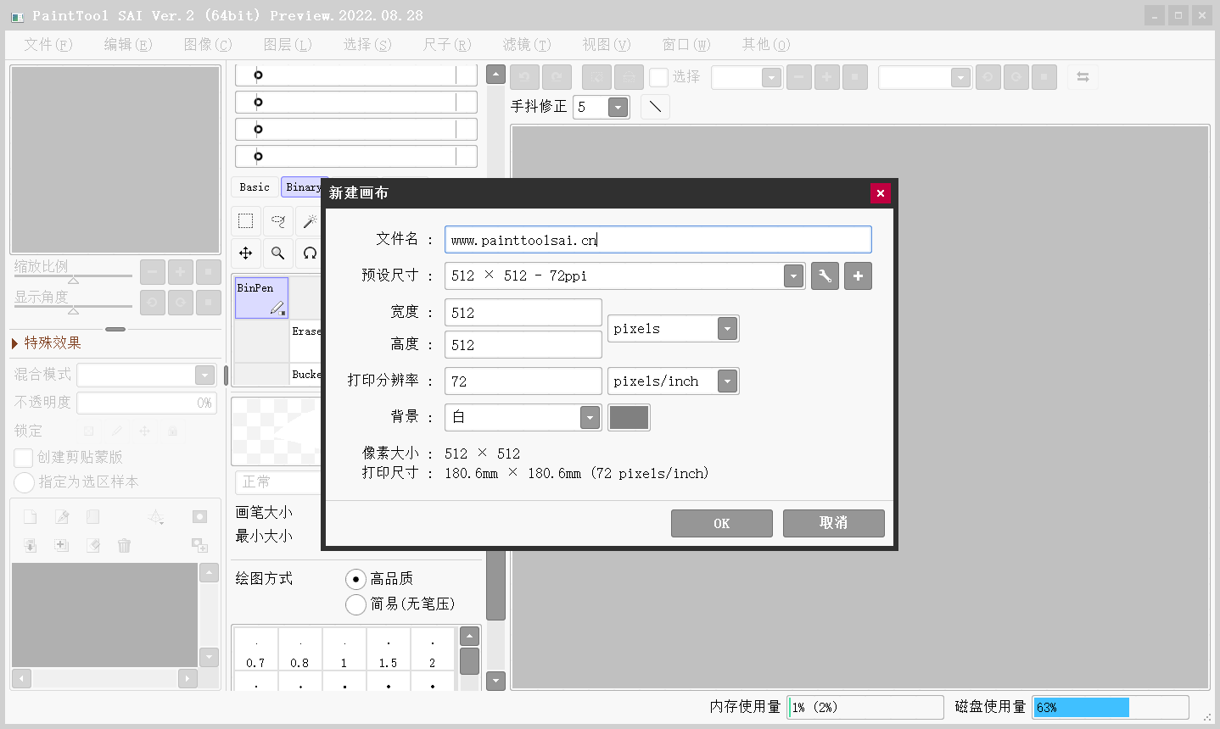Select brush size 1.5 preset
Screen dimensions: 1220x729
(388, 649)
